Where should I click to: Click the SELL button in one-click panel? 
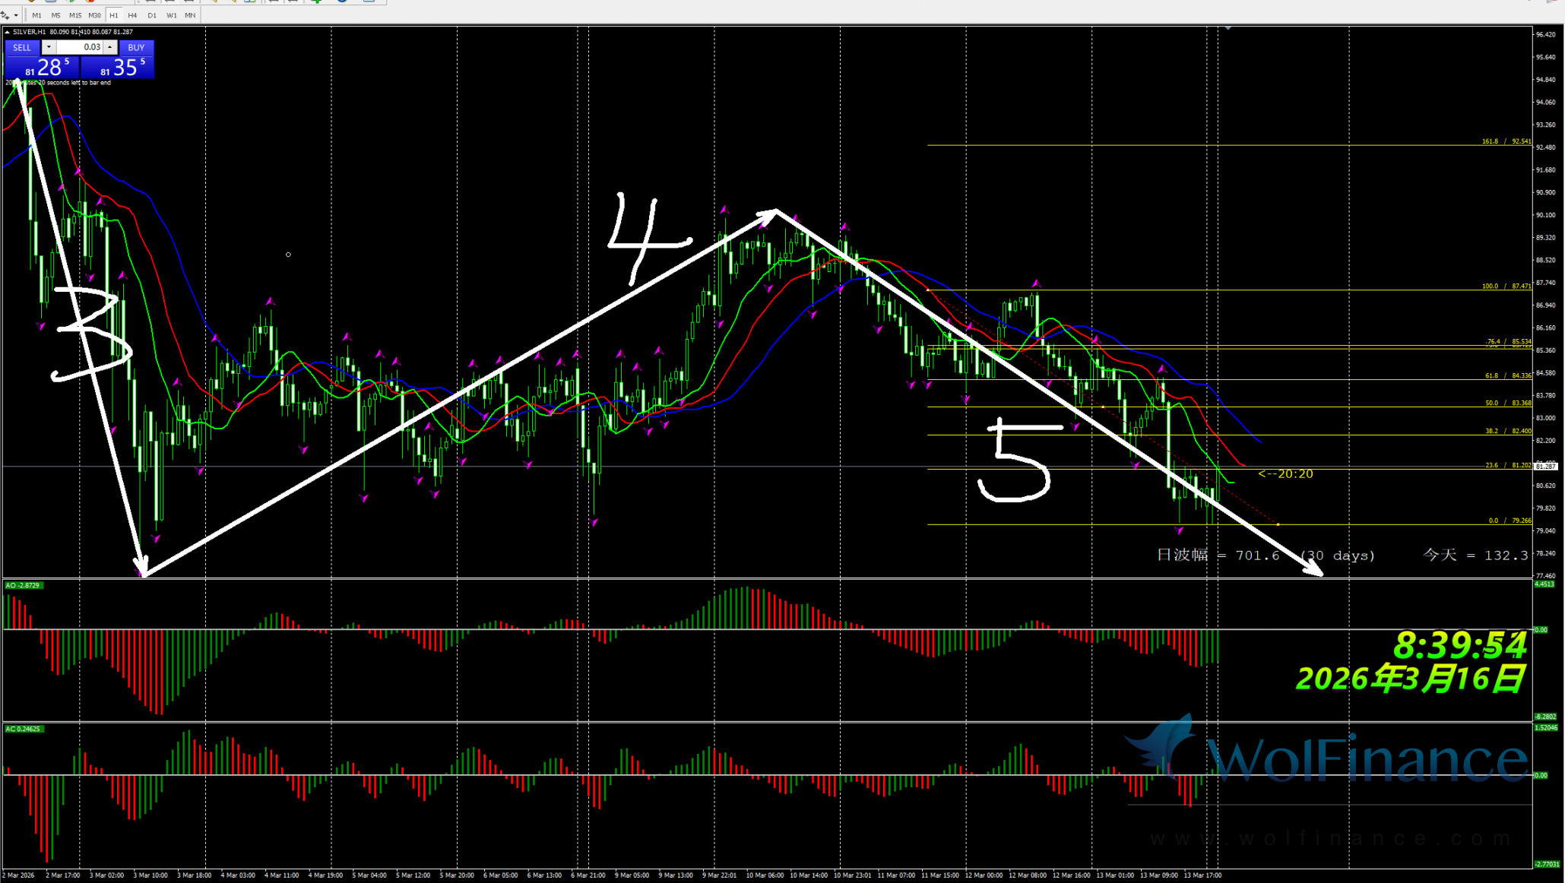point(22,47)
